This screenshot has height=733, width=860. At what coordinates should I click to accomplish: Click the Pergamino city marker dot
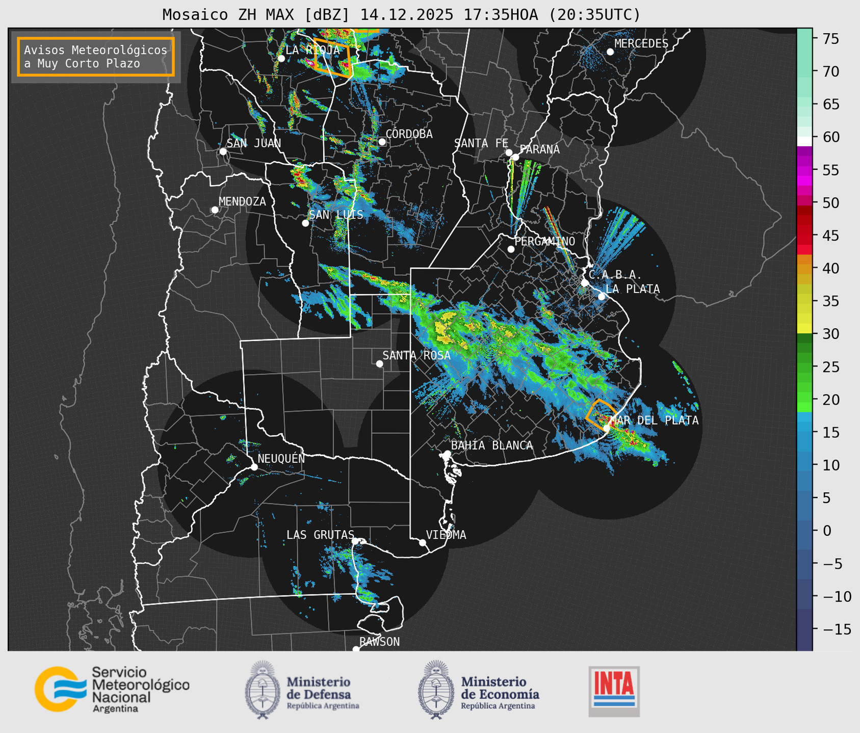[511, 249]
